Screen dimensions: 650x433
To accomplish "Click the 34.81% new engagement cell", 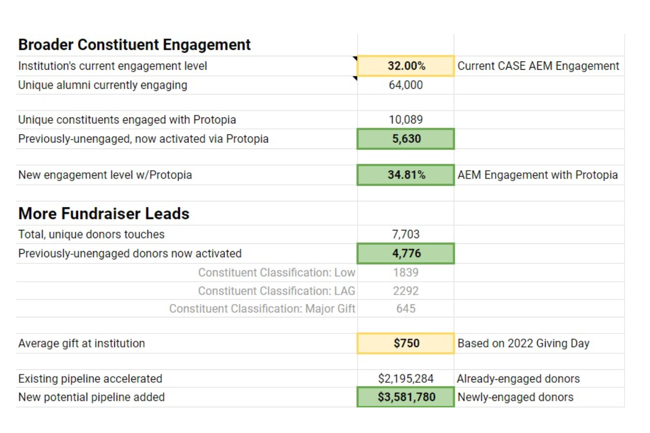I will 406,175.
